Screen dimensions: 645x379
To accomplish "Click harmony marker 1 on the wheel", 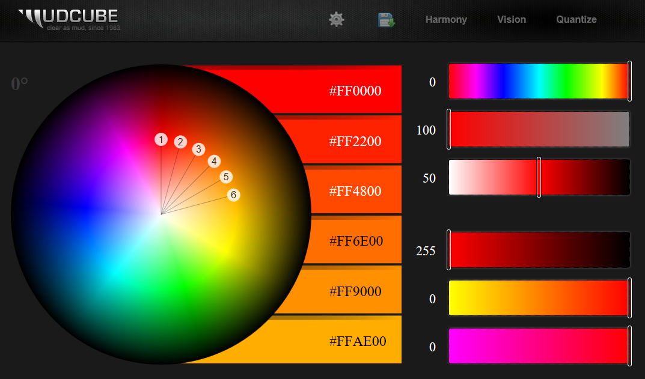I will tap(160, 139).
